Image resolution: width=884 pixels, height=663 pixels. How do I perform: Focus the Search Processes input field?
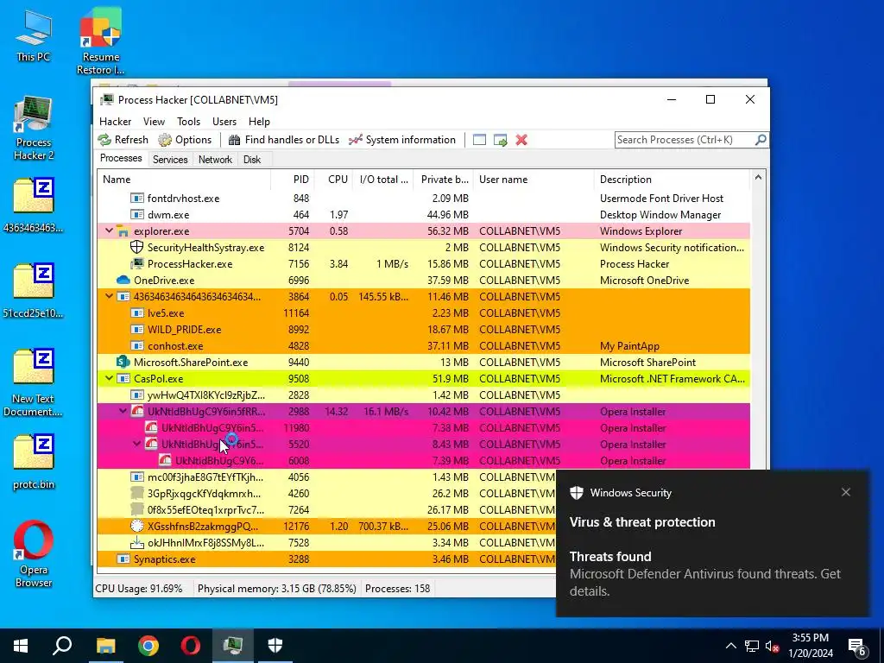coord(685,140)
